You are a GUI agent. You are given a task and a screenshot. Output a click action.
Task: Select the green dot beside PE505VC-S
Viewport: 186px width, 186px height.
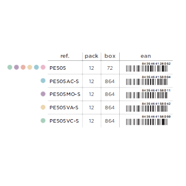(x=43, y=121)
